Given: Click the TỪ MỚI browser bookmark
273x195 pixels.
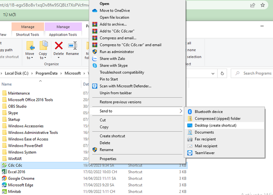Looking at the screenshot, I should (9, 15).
